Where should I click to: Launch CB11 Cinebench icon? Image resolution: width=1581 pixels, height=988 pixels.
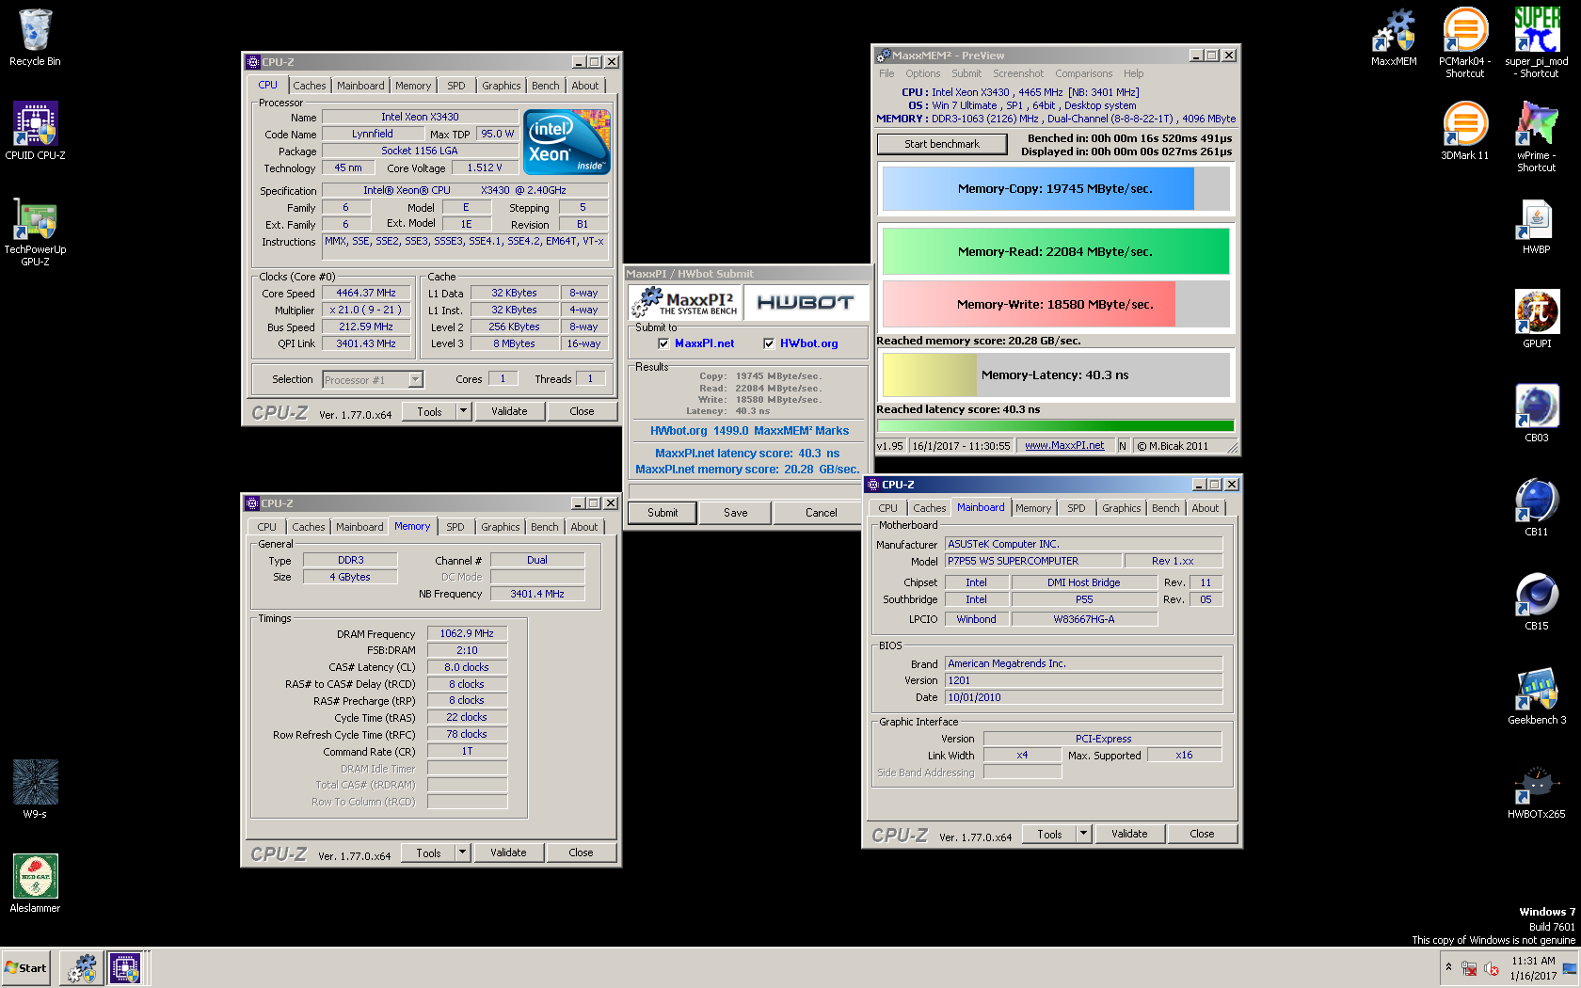click(x=1537, y=507)
